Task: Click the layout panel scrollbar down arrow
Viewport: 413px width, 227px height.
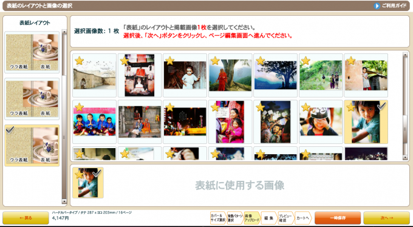Action: click(64, 202)
